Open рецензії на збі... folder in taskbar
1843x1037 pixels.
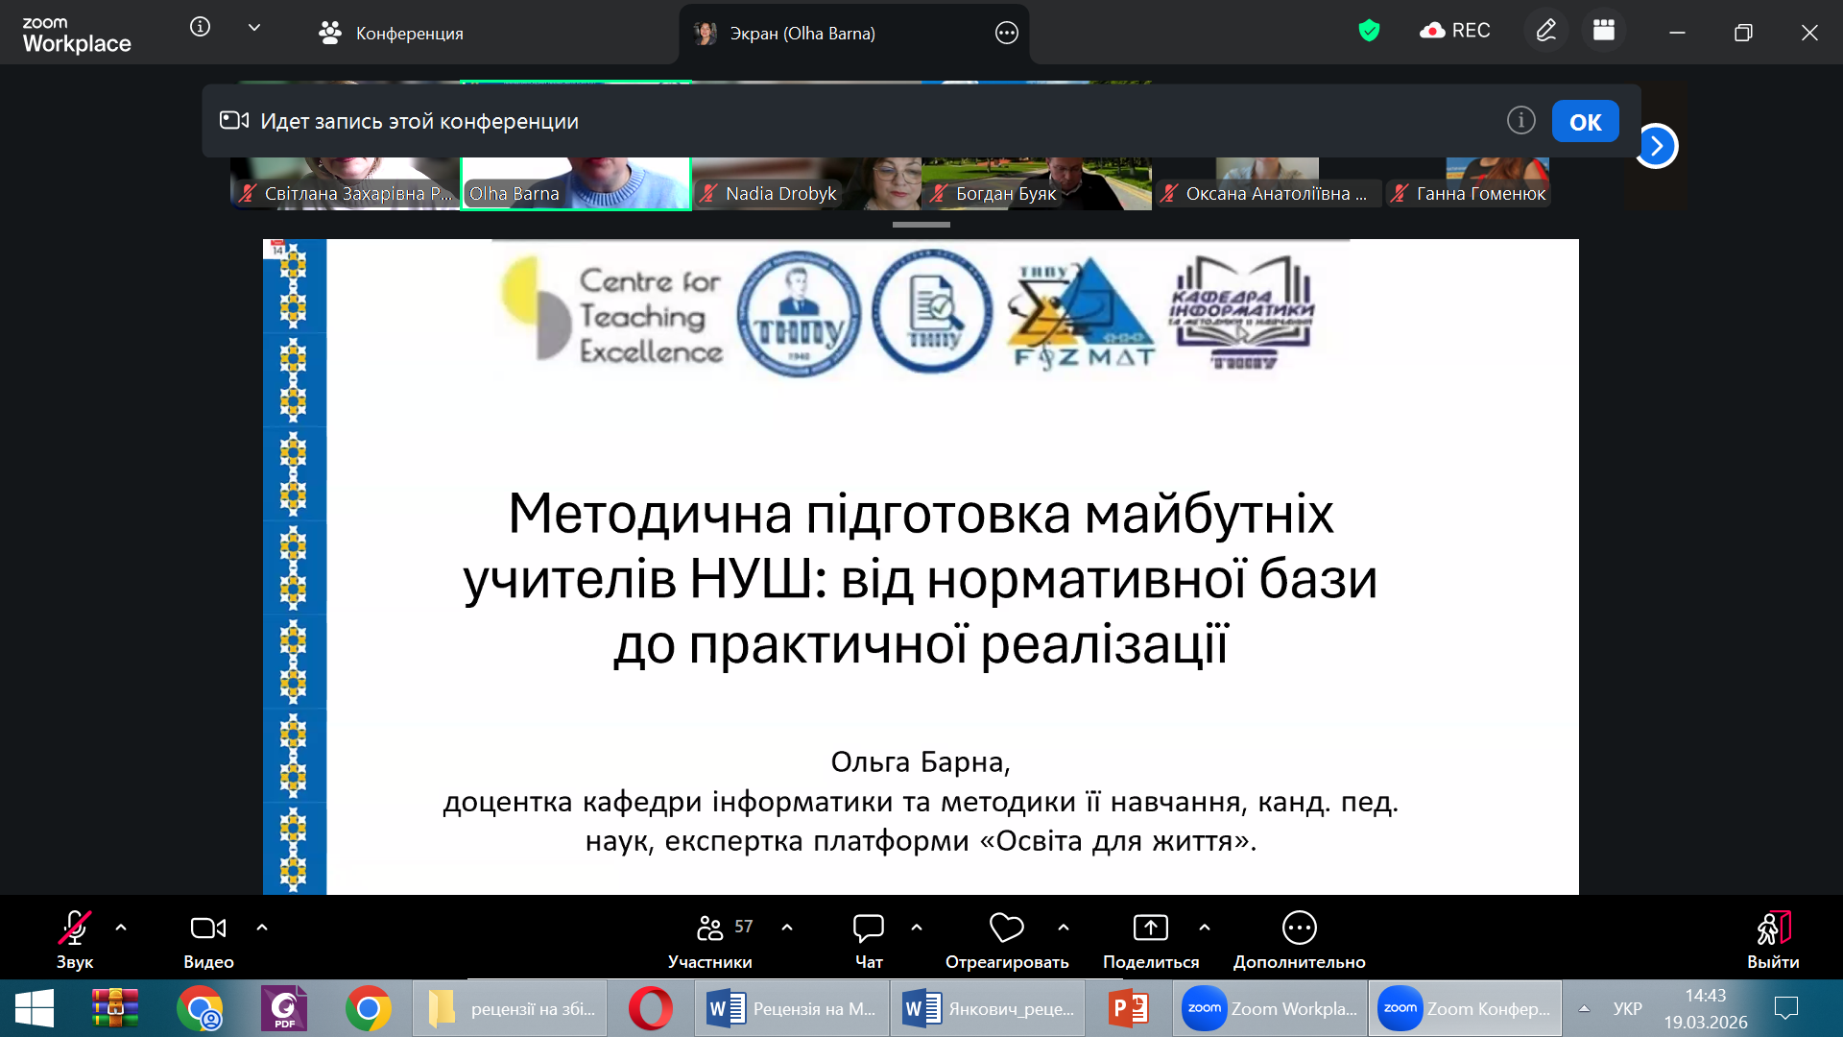click(511, 1008)
